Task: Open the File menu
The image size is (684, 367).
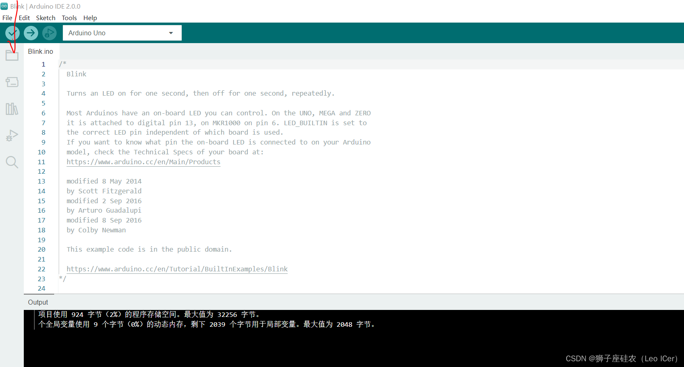Action: pyautogui.click(x=7, y=18)
